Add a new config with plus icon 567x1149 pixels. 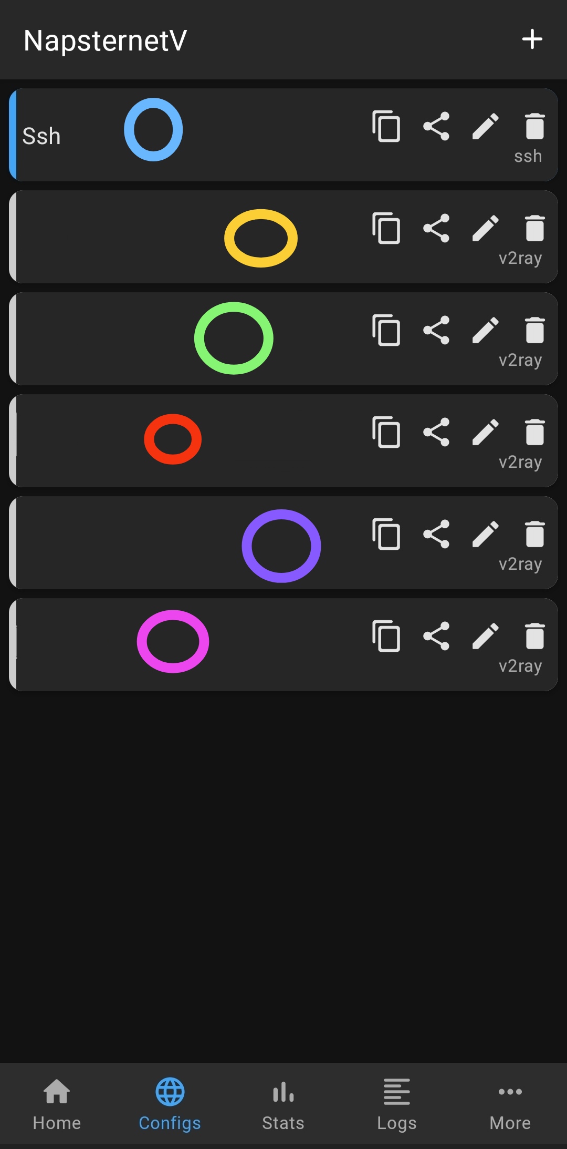tap(532, 39)
